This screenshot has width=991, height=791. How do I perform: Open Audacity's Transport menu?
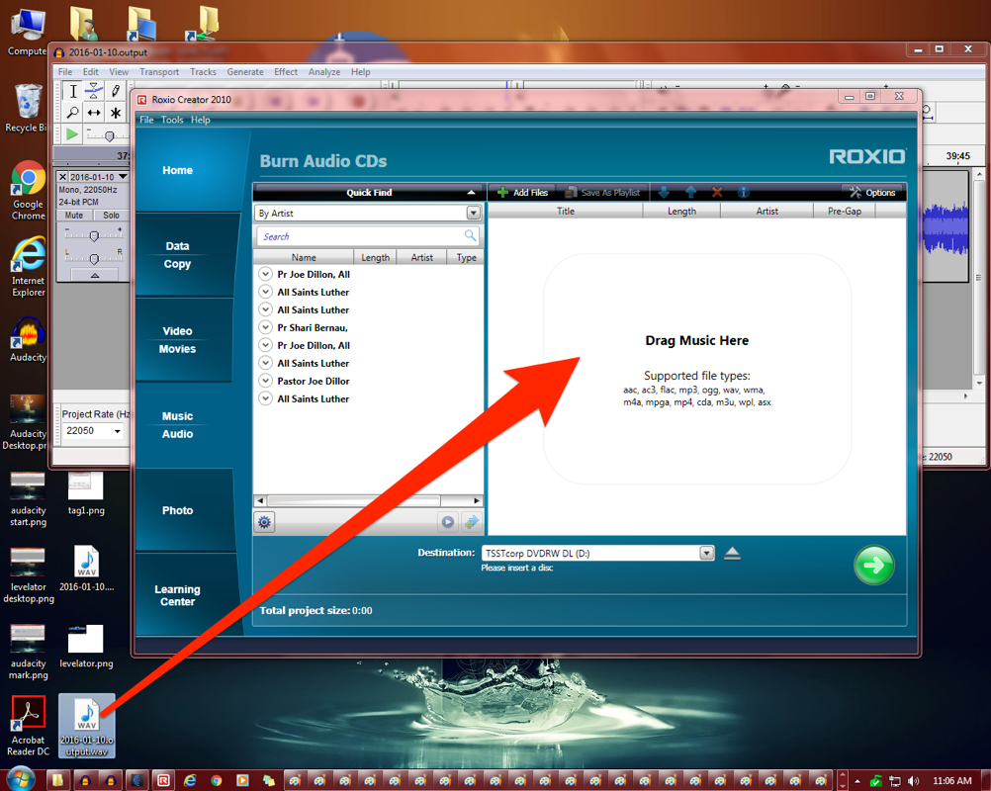click(x=159, y=72)
